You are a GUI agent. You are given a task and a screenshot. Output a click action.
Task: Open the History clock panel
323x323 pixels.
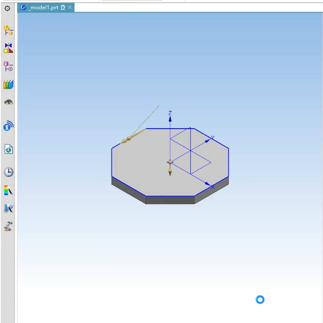click(x=8, y=172)
